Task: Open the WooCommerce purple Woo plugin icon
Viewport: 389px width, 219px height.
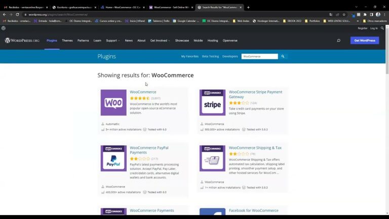Action: [113, 102]
